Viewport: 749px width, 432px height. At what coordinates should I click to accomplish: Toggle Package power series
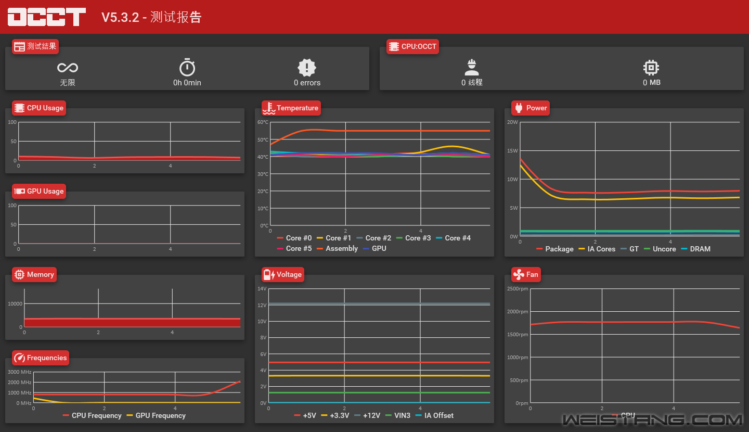(x=554, y=249)
